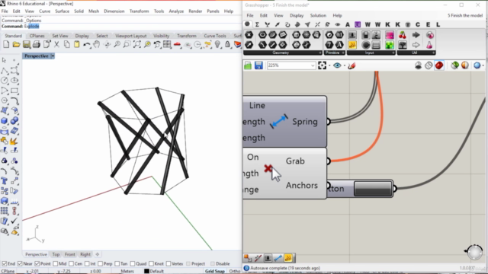Expand the Primitive panel in Grasshopper

[343, 53]
